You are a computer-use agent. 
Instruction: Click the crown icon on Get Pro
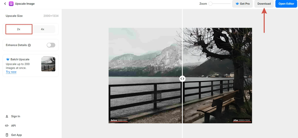[x=237, y=4]
